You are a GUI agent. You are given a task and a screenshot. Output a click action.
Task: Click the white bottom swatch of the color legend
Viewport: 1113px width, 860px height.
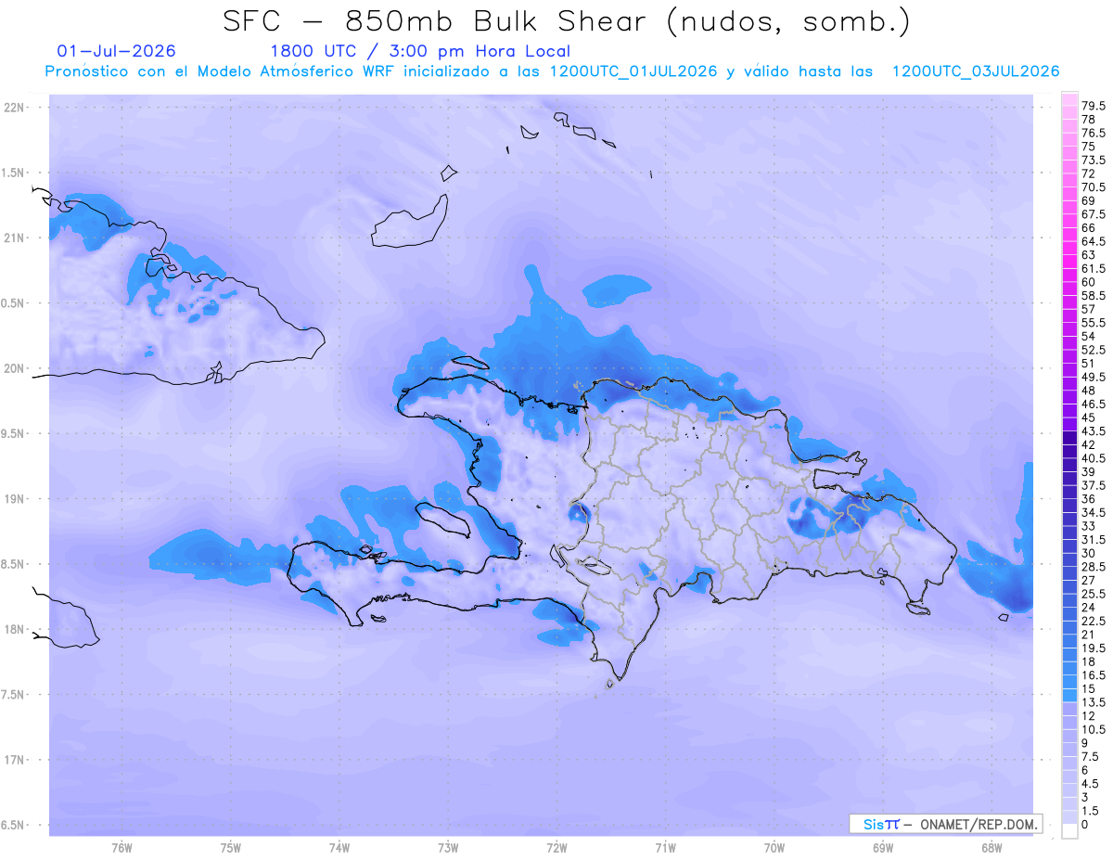1069,831
